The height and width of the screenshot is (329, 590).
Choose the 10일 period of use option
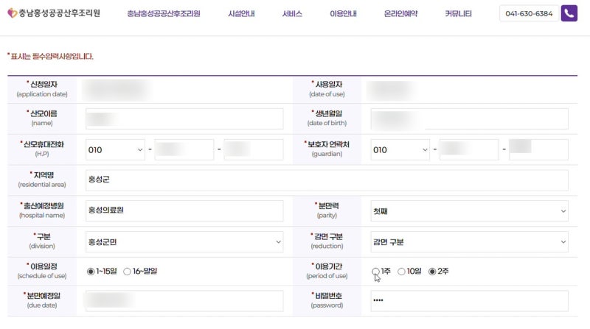click(x=401, y=271)
